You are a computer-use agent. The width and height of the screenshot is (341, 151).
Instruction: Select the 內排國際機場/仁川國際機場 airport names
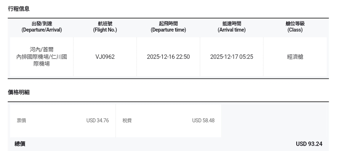click(41, 60)
